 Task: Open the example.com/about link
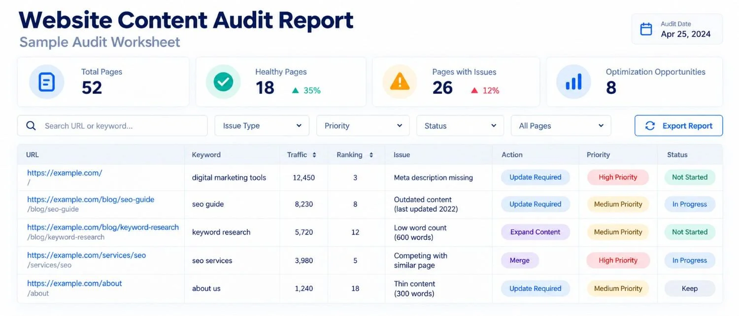[x=74, y=283]
